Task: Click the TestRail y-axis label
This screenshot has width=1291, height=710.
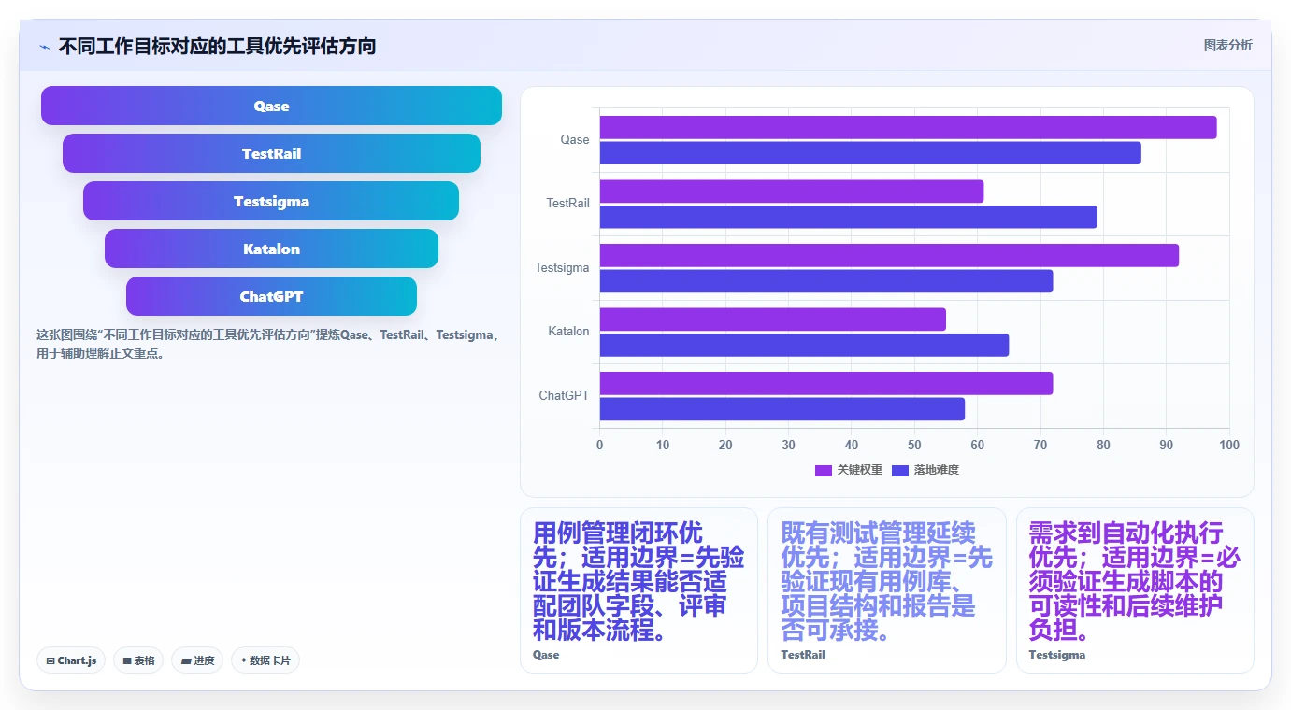Action: click(568, 204)
